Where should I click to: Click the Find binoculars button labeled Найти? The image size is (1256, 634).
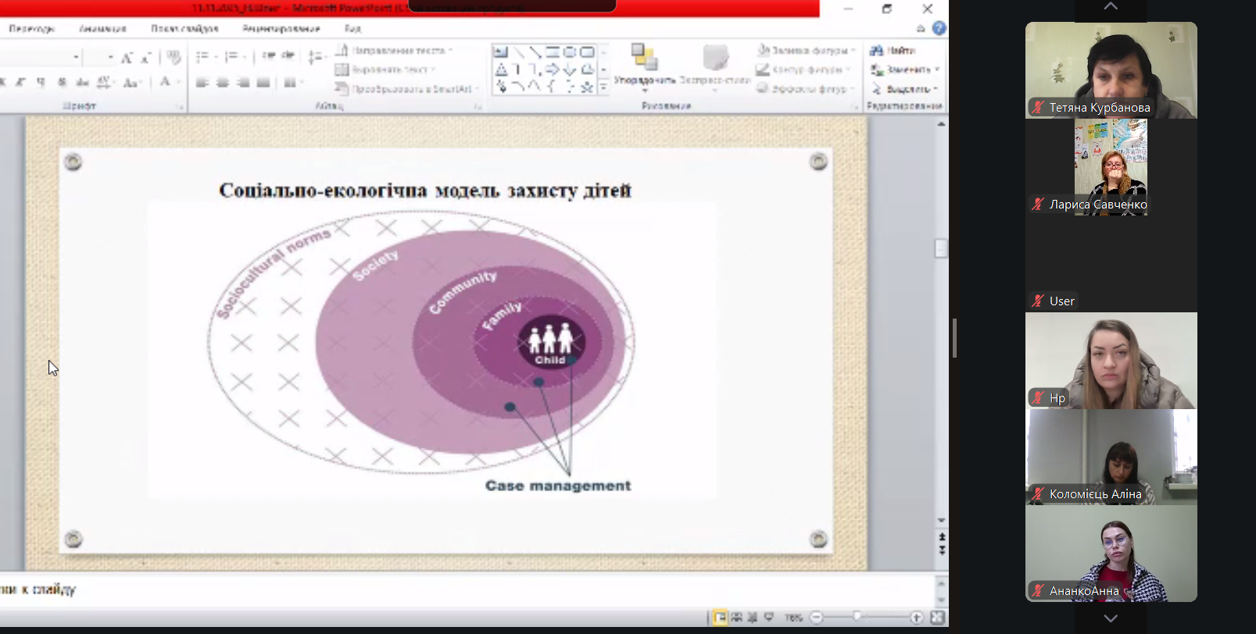click(x=893, y=50)
